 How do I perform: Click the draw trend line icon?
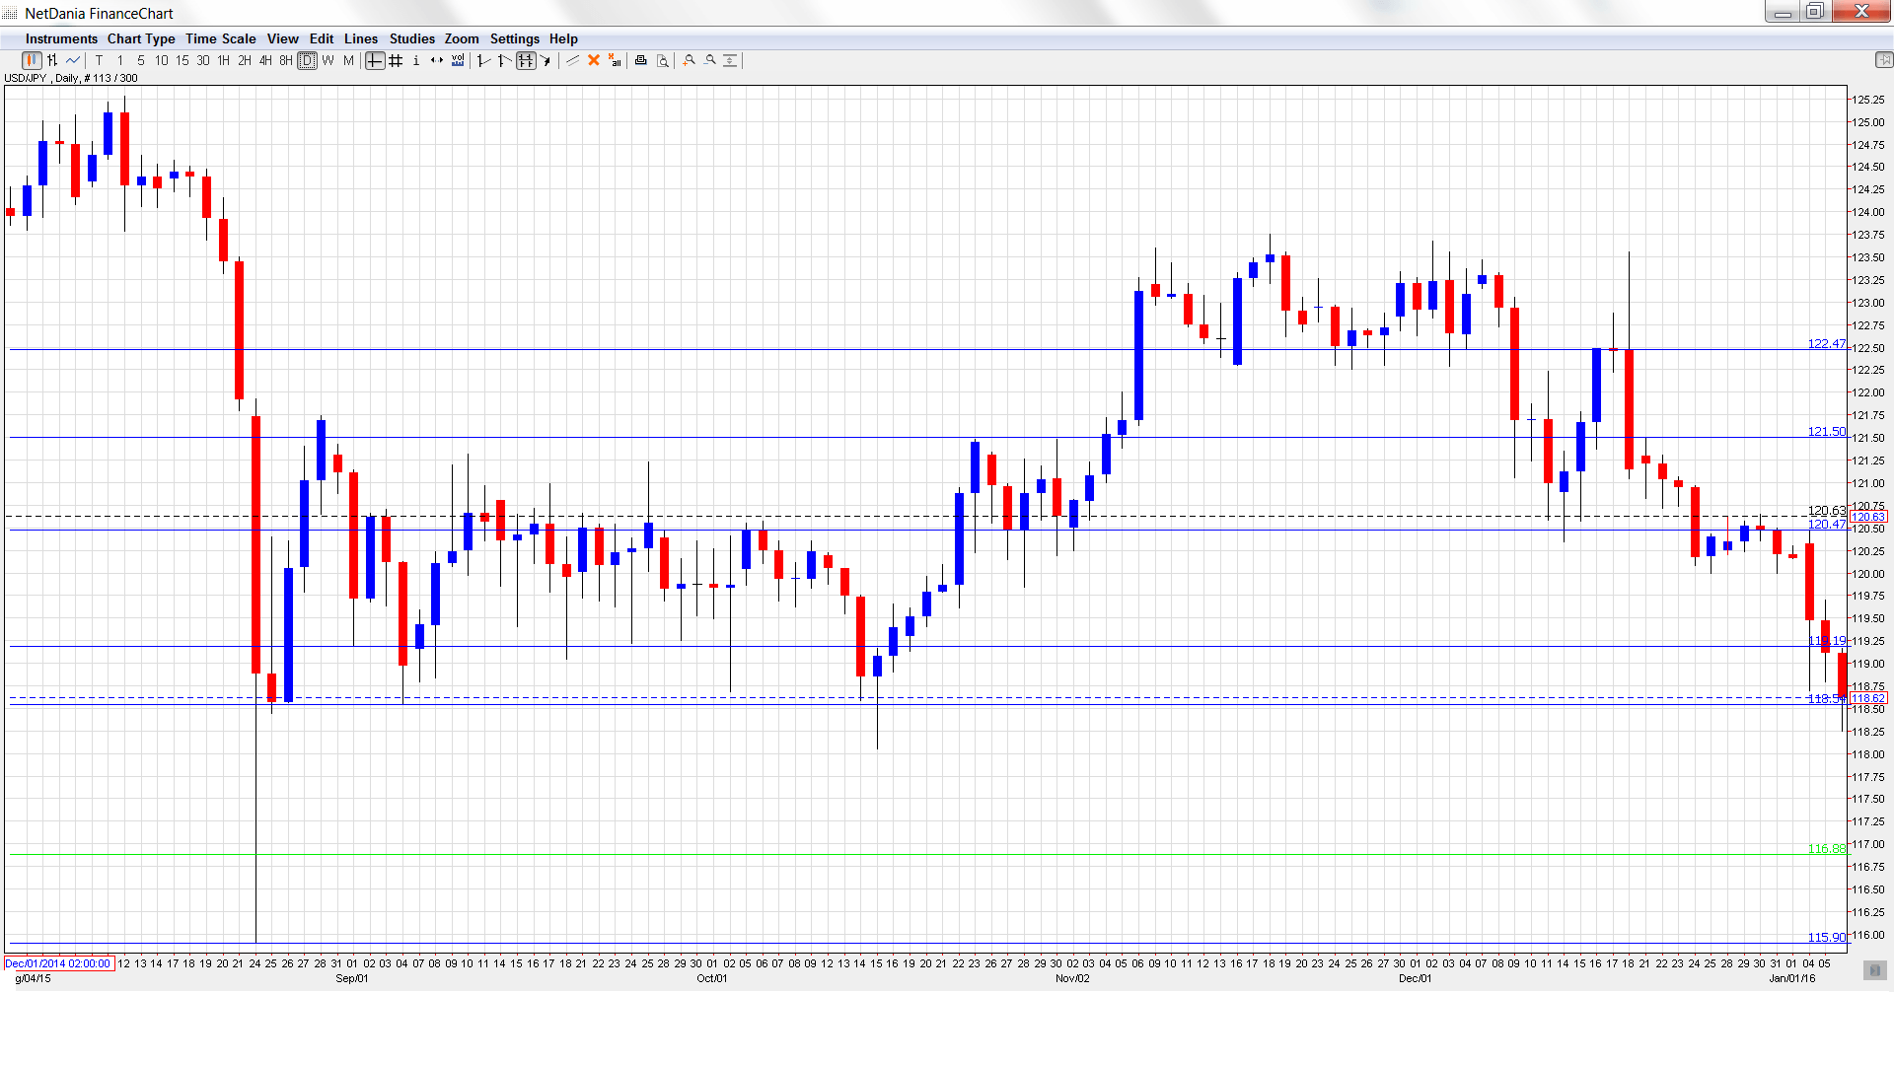click(x=573, y=61)
